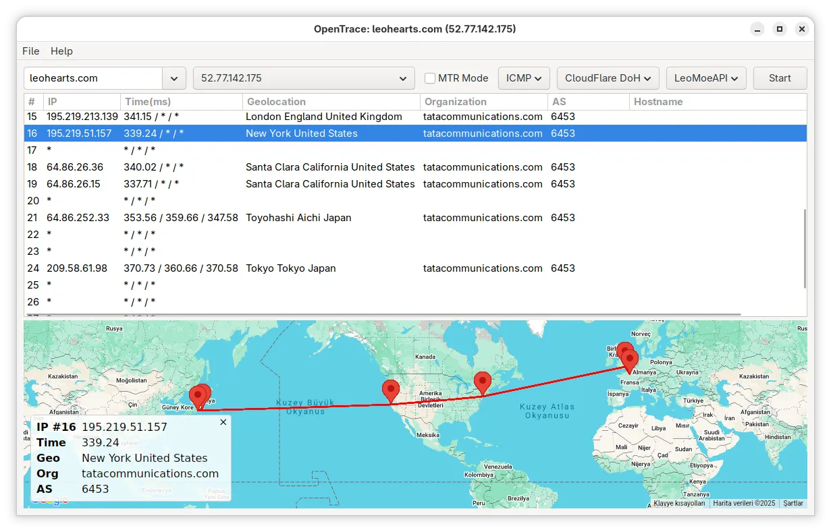Click the New York map pin
The width and height of the screenshot is (831, 532).
point(482,383)
